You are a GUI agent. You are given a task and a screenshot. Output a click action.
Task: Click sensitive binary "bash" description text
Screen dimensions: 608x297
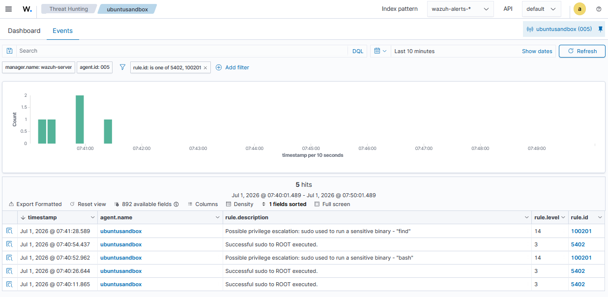click(319, 258)
